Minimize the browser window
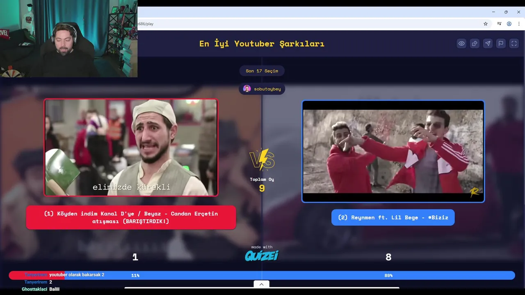 pyautogui.click(x=493, y=12)
